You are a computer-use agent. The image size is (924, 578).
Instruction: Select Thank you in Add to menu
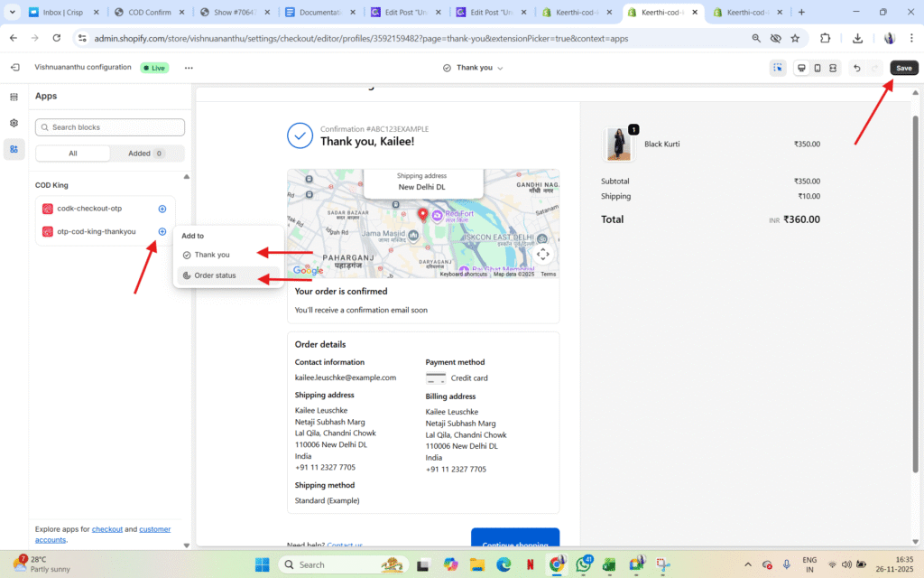coord(212,255)
